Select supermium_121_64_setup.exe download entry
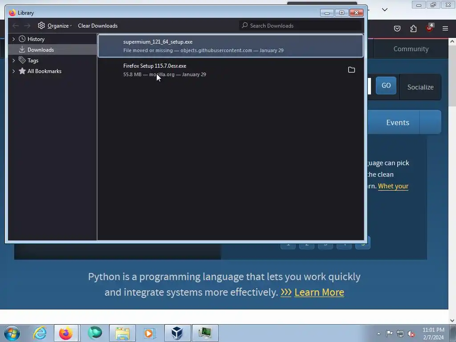Viewport: 456px width, 342px height. click(x=231, y=46)
